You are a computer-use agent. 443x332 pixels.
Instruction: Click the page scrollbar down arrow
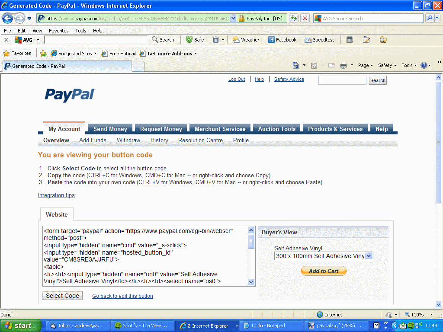pyautogui.click(x=438, y=304)
